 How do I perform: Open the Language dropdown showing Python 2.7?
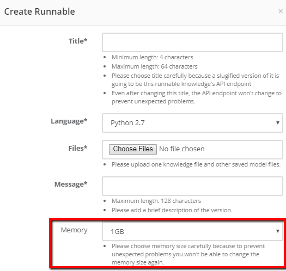tap(192, 123)
